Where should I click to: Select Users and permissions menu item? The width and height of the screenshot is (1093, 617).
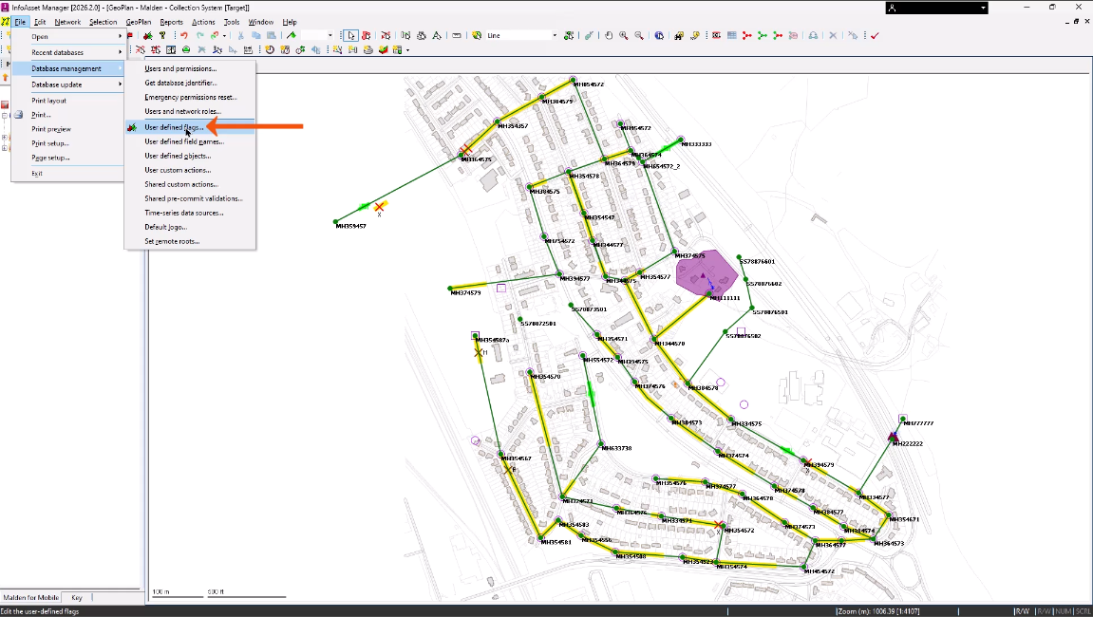(180, 68)
